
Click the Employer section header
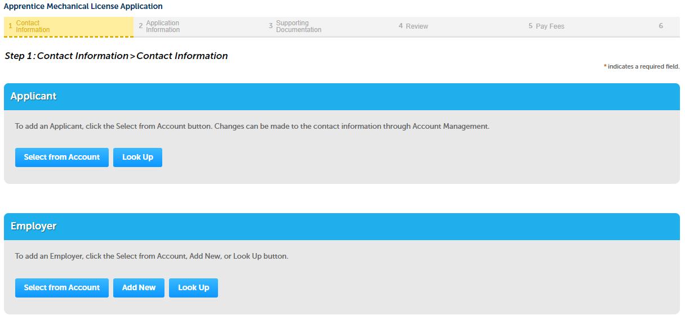coord(34,226)
